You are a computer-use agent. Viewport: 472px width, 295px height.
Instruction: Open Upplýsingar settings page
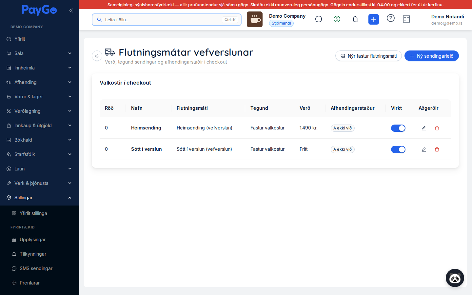pyautogui.click(x=39, y=240)
